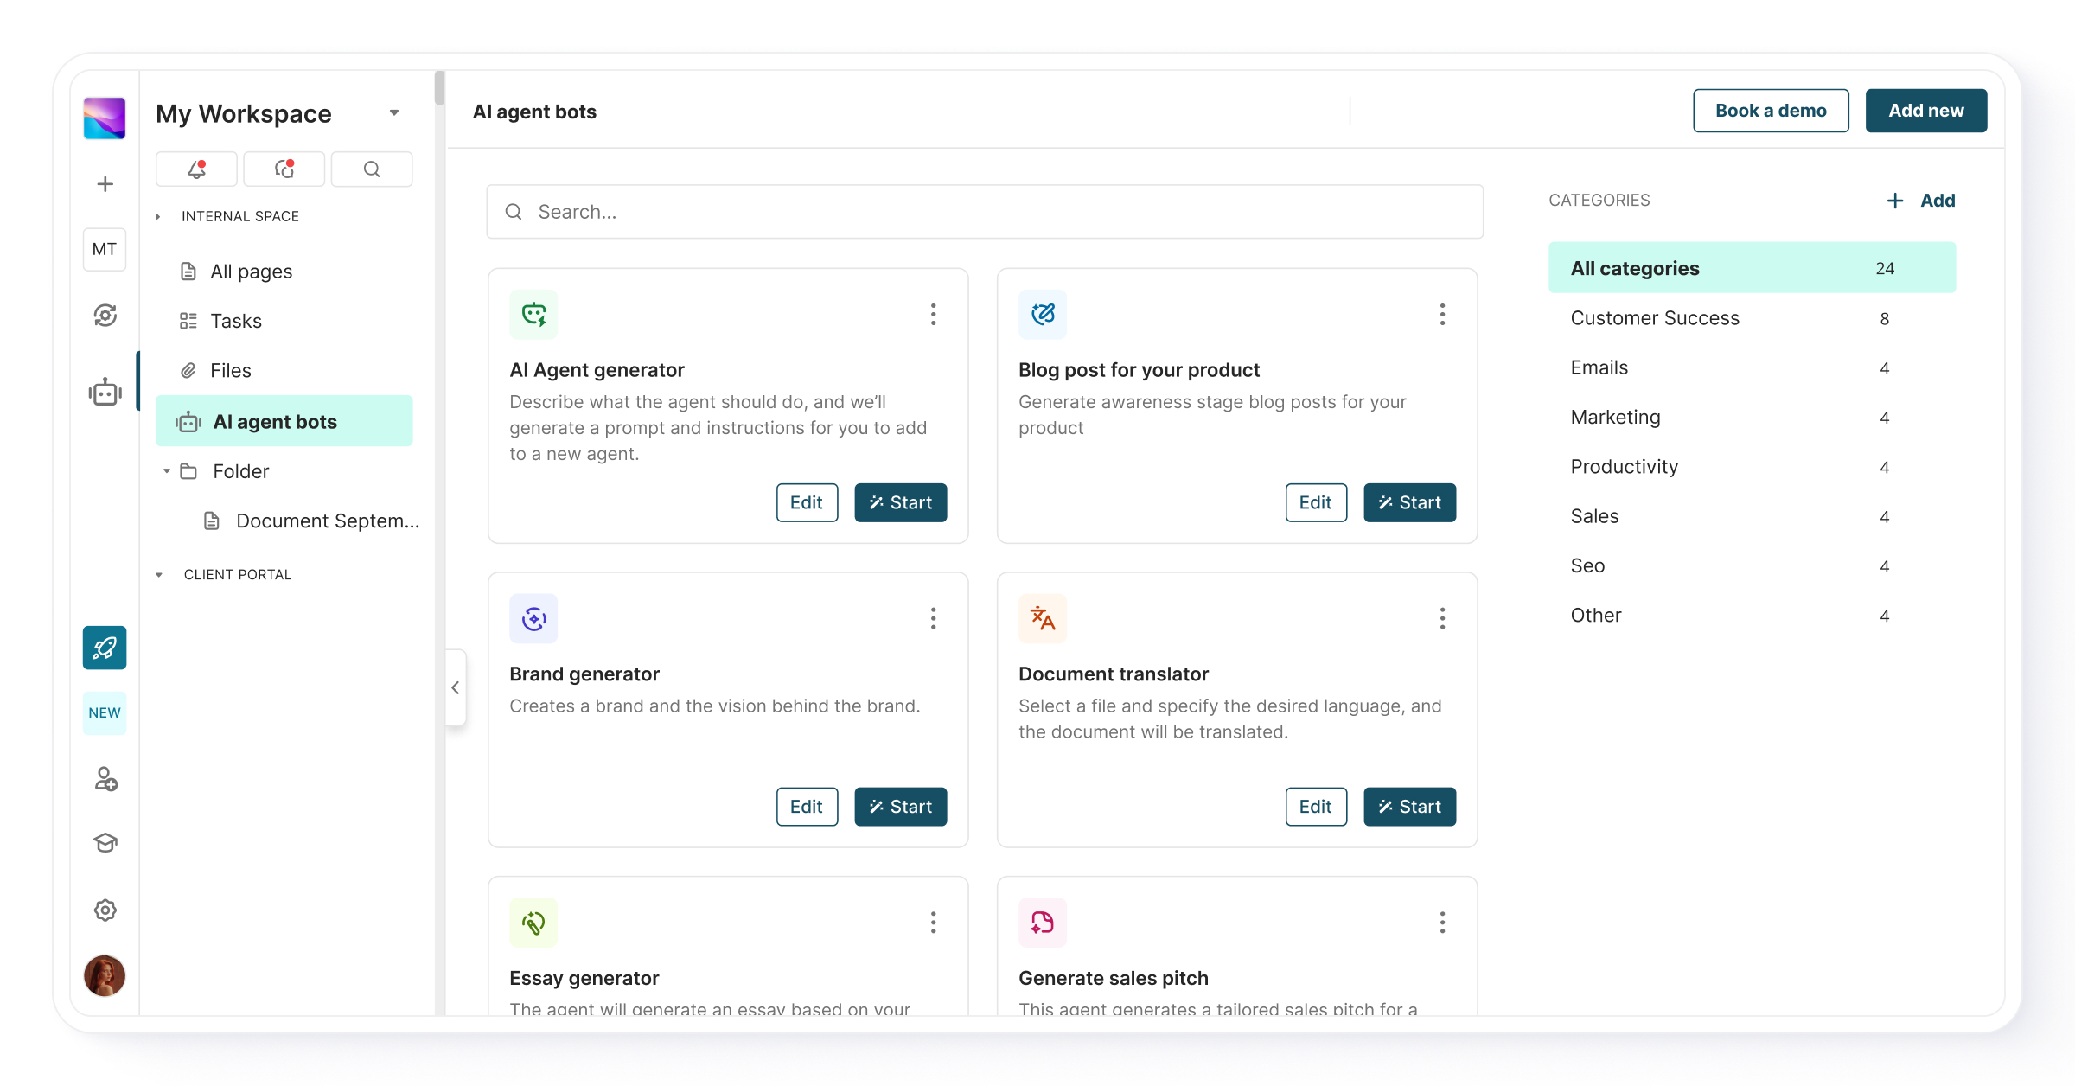This screenshot has height=1086, width=2075.
Task: Open the rocket launch icon in left rail
Action: click(105, 647)
